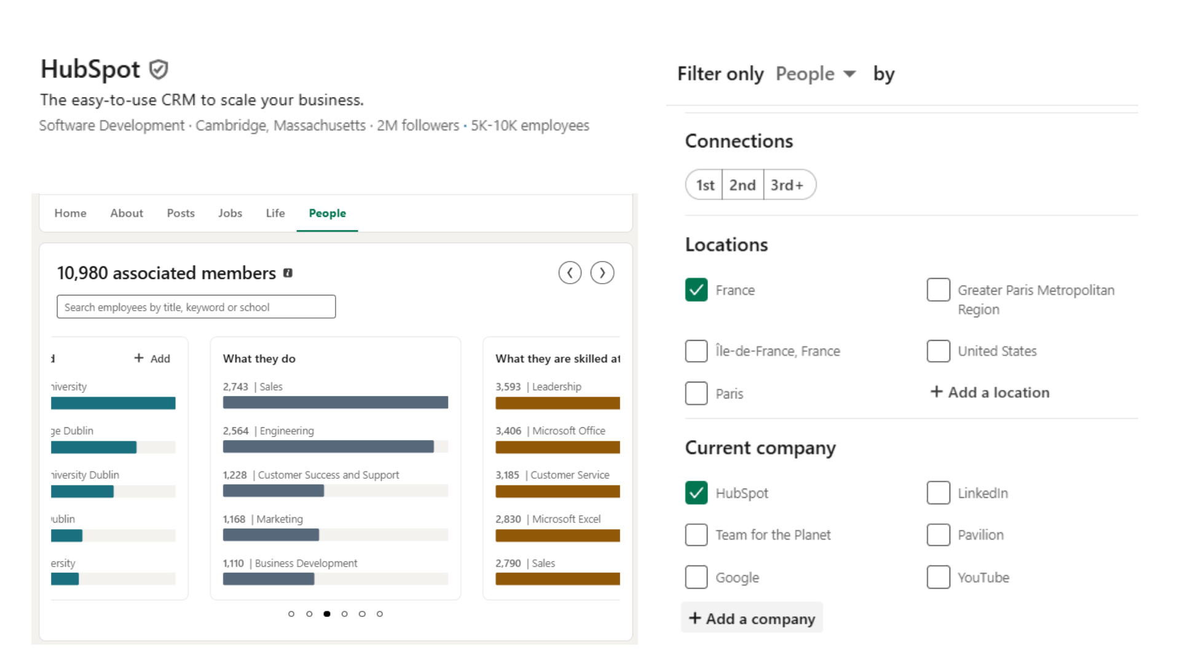This screenshot has height=663, width=1180.
Task: Jump to fifth carousel page dot
Action: tap(362, 614)
